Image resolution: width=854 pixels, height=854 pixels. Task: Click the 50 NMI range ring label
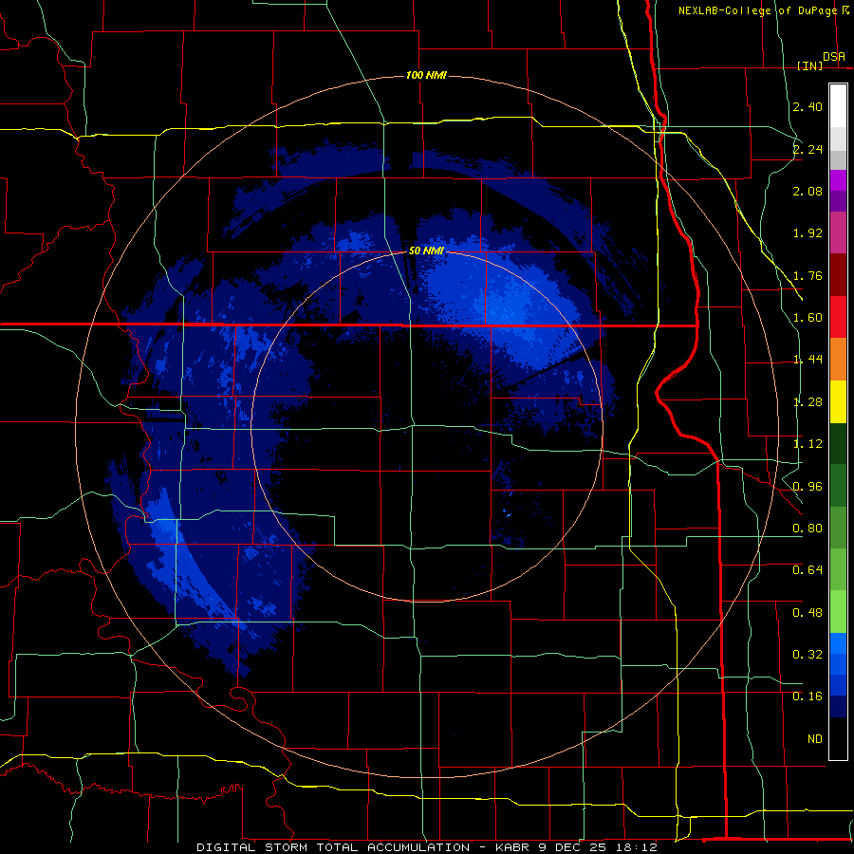[x=426, y=251]
